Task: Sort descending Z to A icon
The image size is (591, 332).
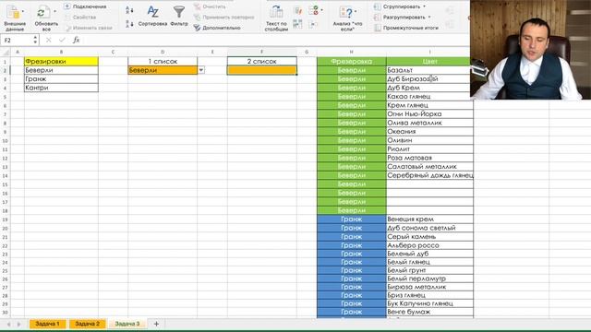Action: pyautogui.click(x=129, y=23)
